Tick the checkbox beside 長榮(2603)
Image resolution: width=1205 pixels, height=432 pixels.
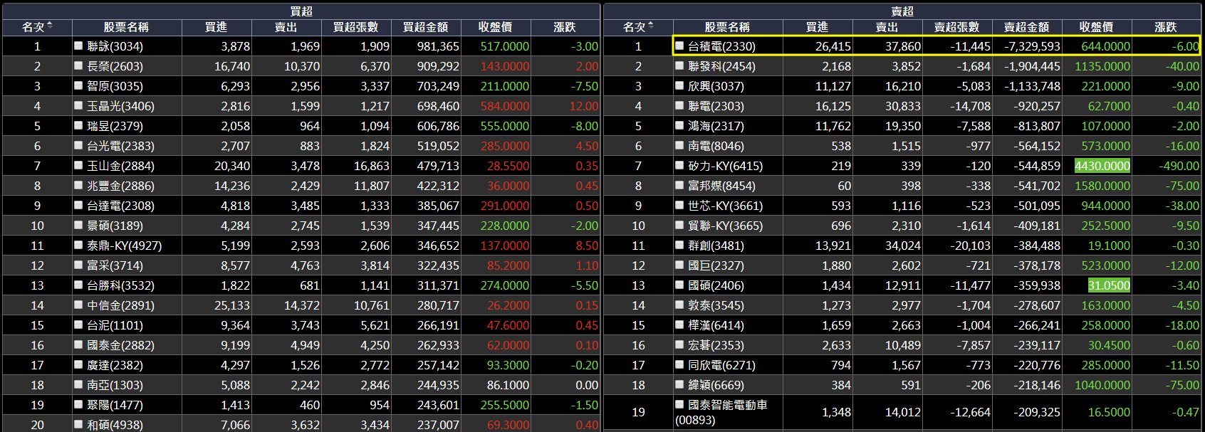click(78, 65)
